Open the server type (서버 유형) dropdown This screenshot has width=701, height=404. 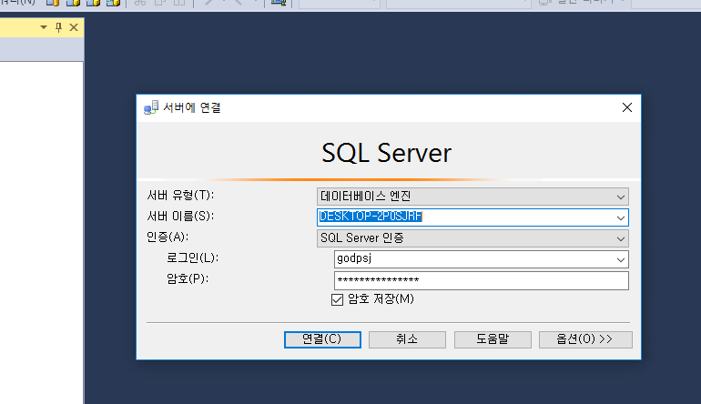pos(472,197)
